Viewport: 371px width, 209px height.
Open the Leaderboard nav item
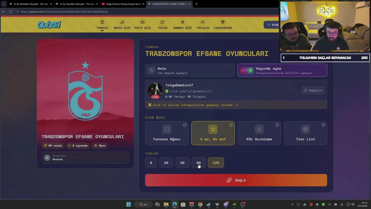point(223,25)
